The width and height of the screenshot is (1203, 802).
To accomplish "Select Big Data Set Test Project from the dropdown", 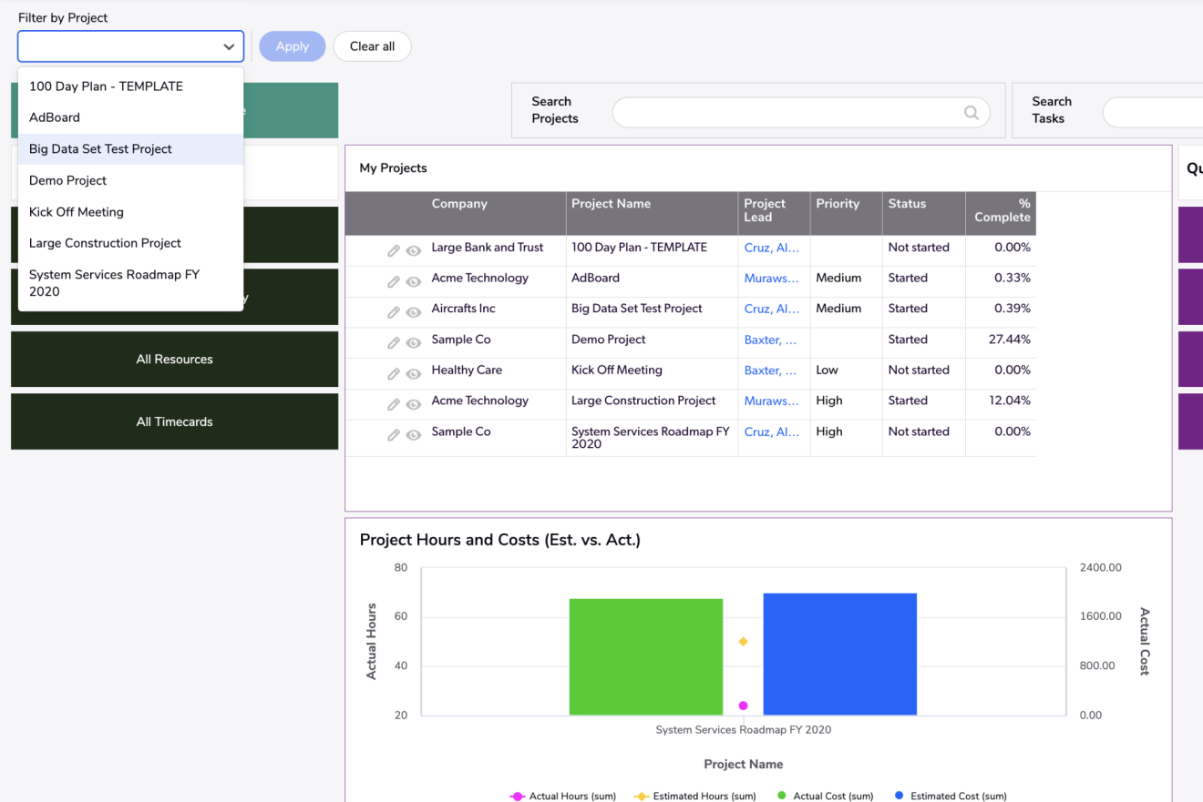I will [100, 148].
